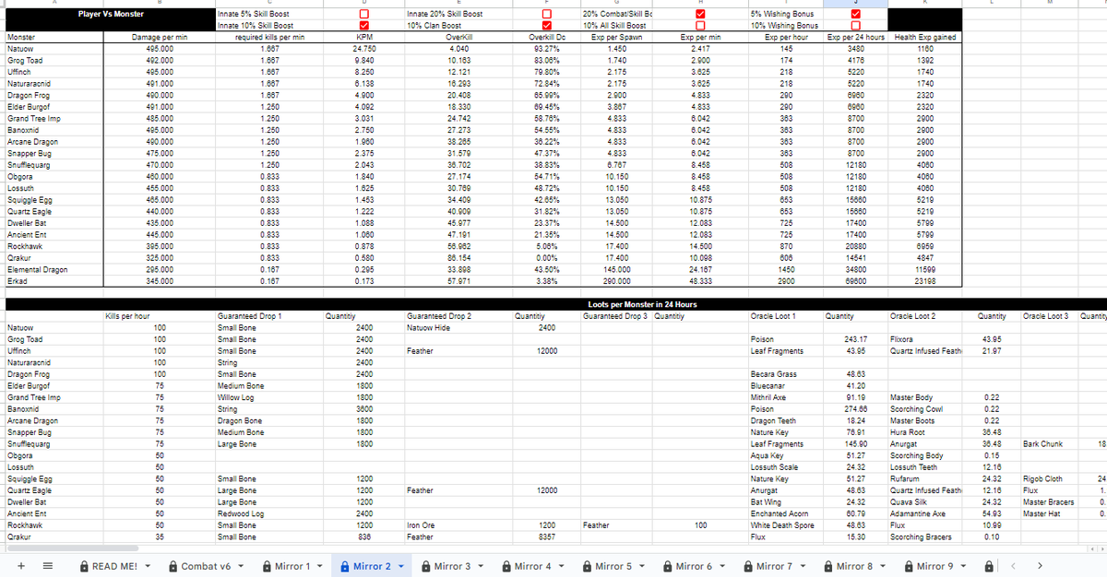Open the Mirror 1 tab dropdown arrow
Screen dimensions: 1107x577
pos(322,566)
